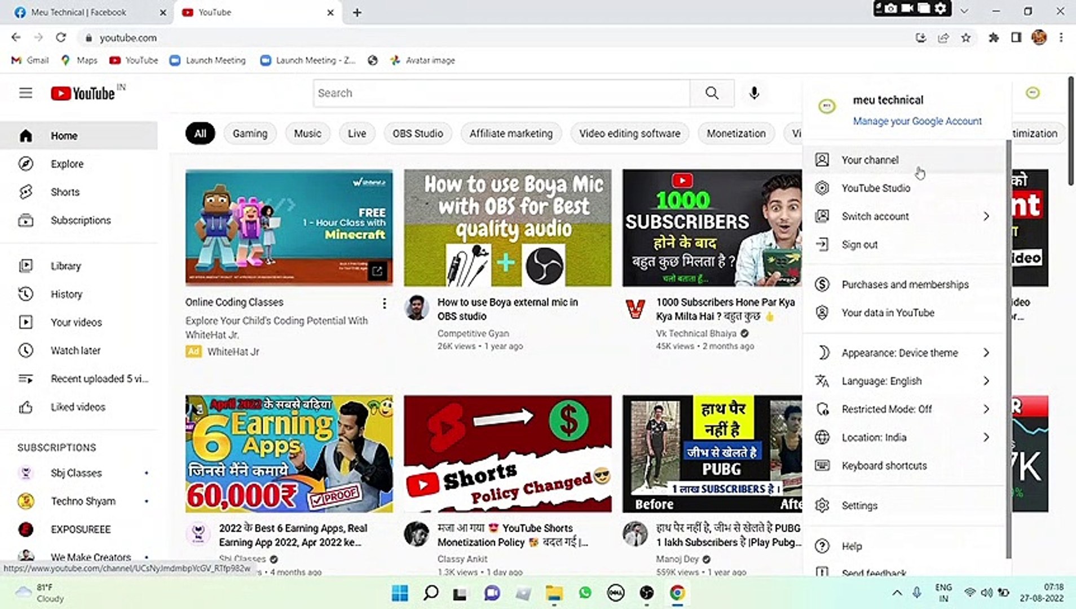
Task: Click the voice search microphone icon
Action: pyautogui.click(x=754, y=93)
